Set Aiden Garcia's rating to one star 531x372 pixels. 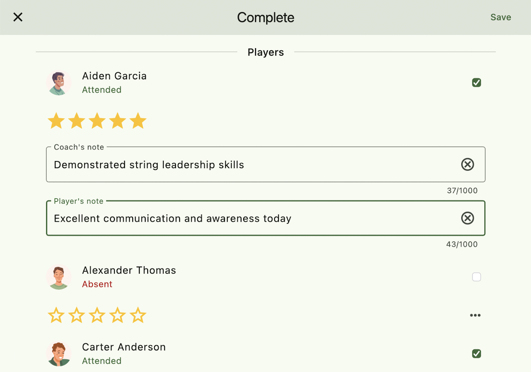pyautogui.click(x=56, y=121)
